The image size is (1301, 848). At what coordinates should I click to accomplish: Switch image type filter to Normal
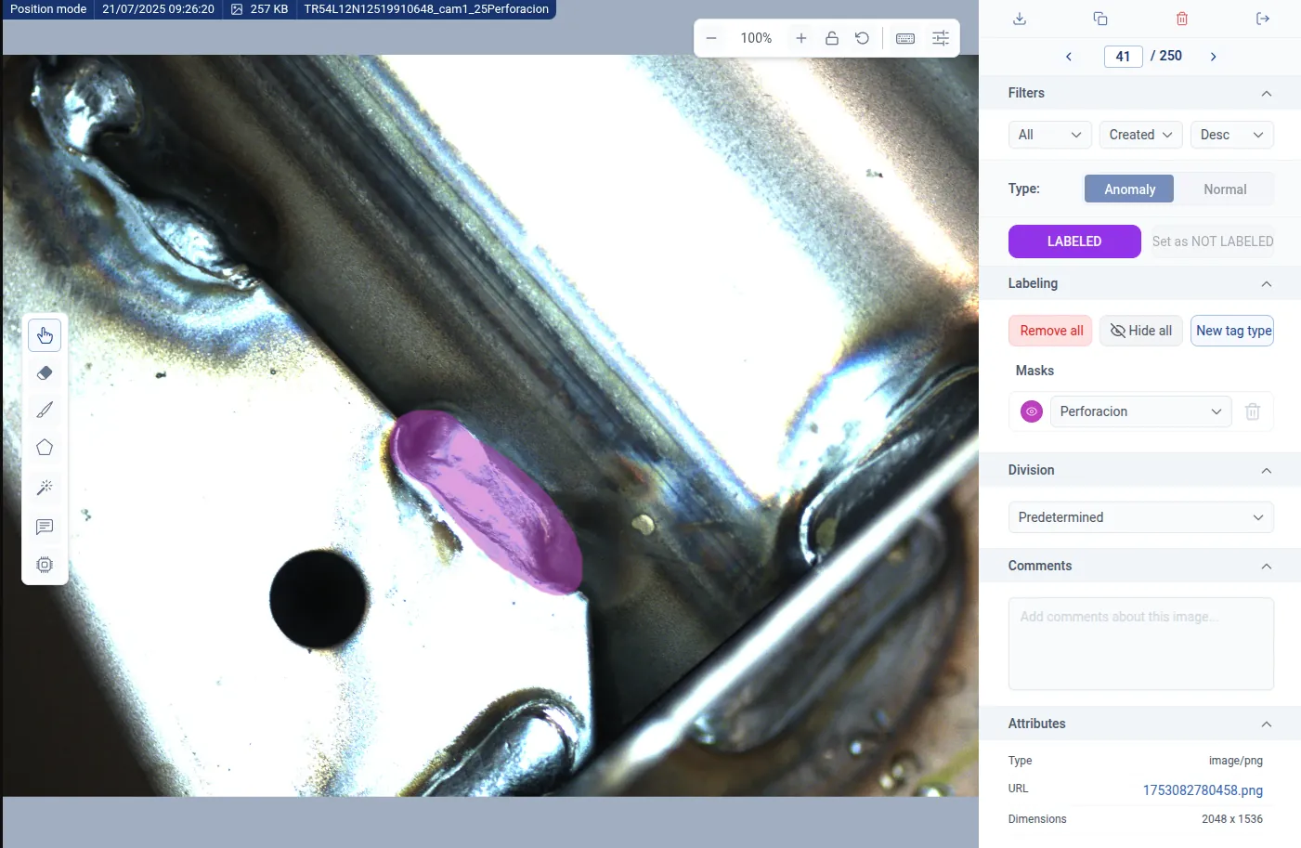(x=1225, y=189)
